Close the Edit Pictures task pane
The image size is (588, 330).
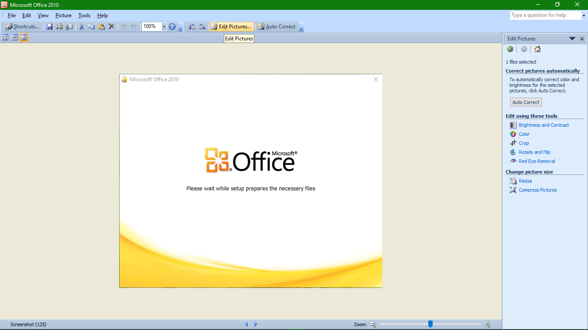(582, 39)
